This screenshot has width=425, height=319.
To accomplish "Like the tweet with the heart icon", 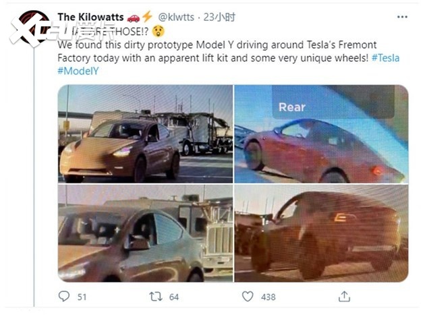I will pyautogui.click(x=248, y=296).
